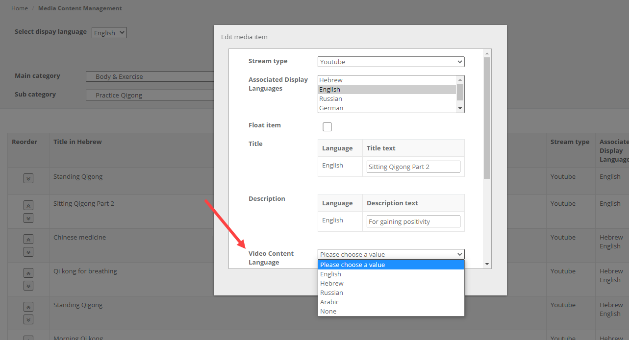
Task: Collapse the Video Content Language combo box
Action: 391,254
